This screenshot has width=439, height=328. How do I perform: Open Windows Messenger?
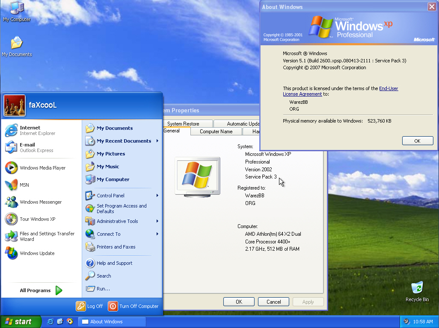point(39,202)
